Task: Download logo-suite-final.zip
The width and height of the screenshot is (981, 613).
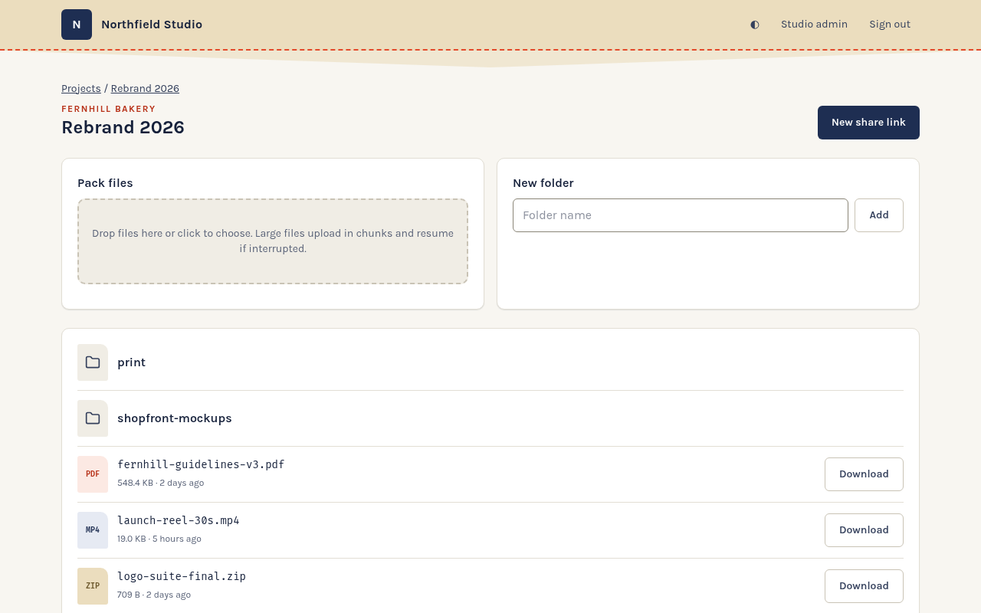Action: pos(864,586)
